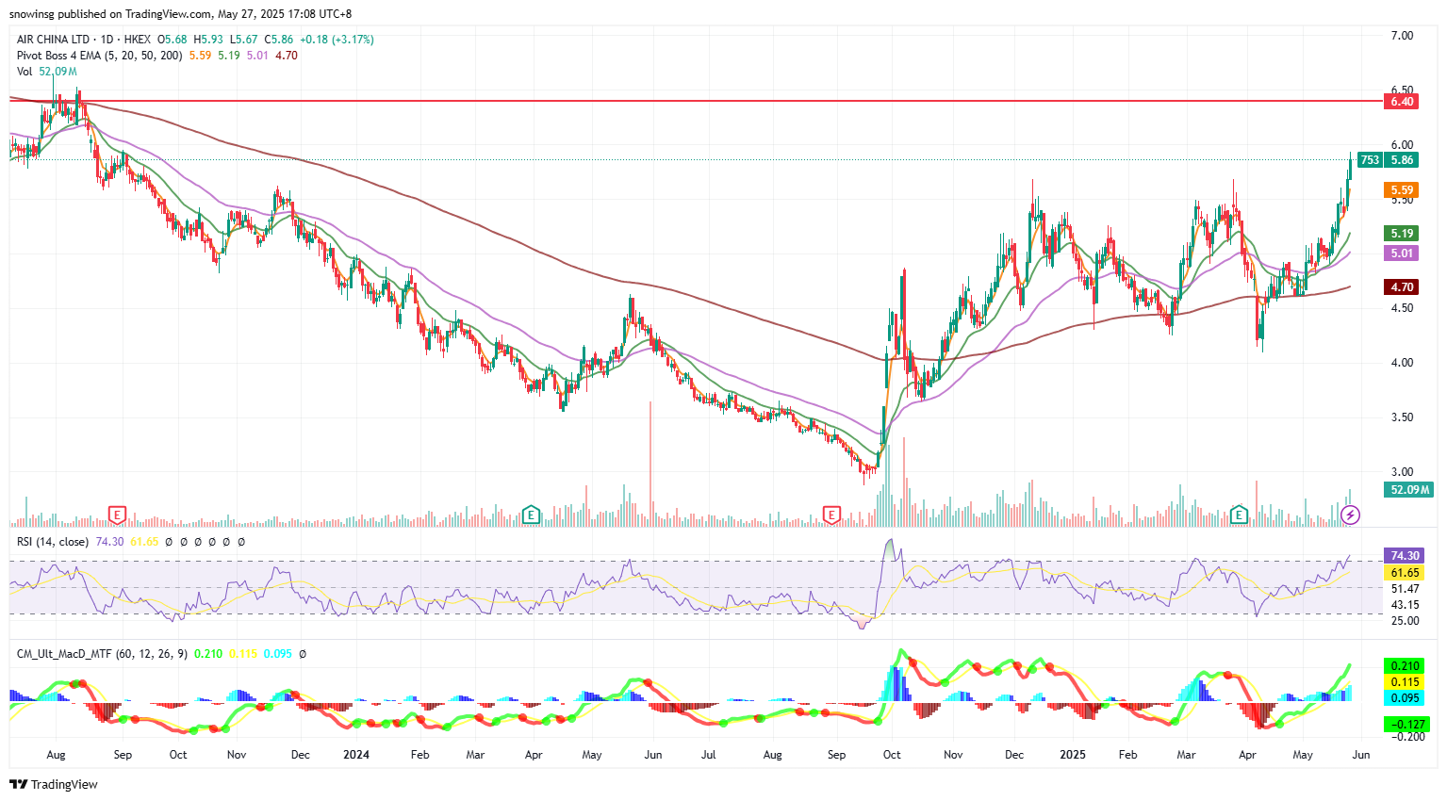This screenshot has height=801, width=1447.
Task: Click the green 5.19 EMA label on price scale
Action: coord(1401,234)
